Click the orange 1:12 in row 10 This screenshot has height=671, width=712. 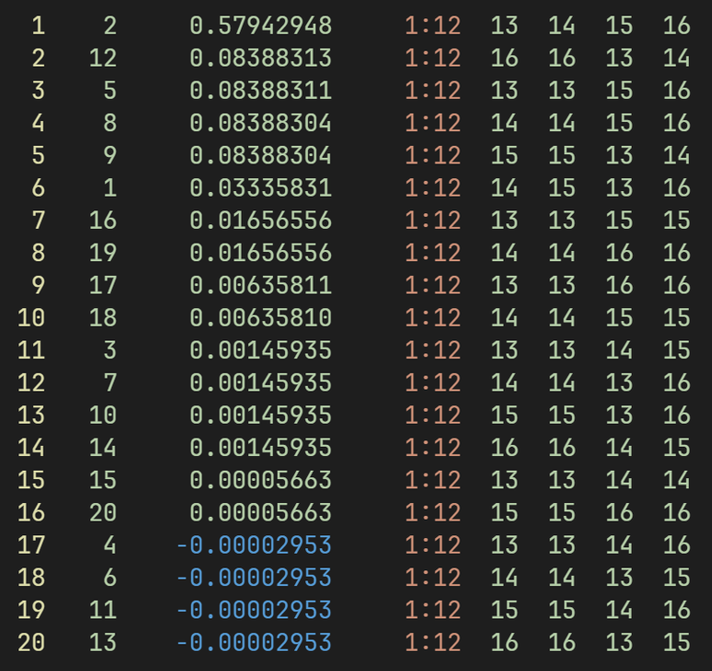433,318
